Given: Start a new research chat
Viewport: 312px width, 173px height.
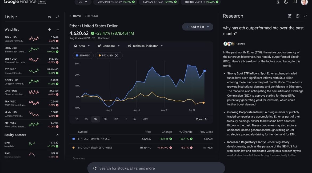Looking at the screenshot, I should tap(290, 16).
